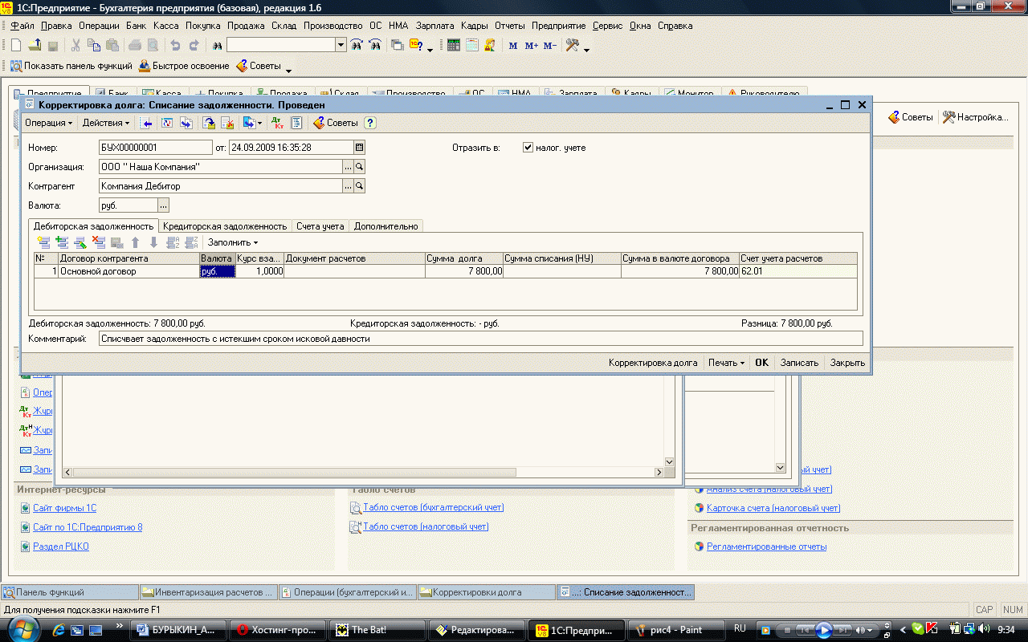
Task: Open the Отчеты menu
Action: (509, 26)
